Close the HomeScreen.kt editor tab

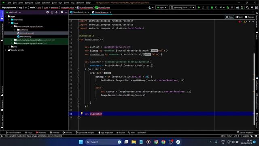pos(110,12)
